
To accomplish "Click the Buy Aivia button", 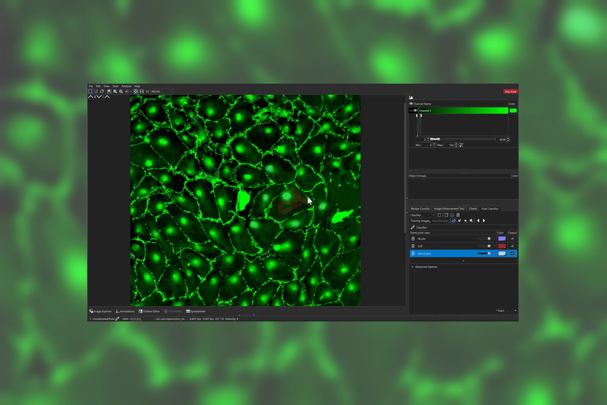I will pyautogui.click(x=510, y=91).
